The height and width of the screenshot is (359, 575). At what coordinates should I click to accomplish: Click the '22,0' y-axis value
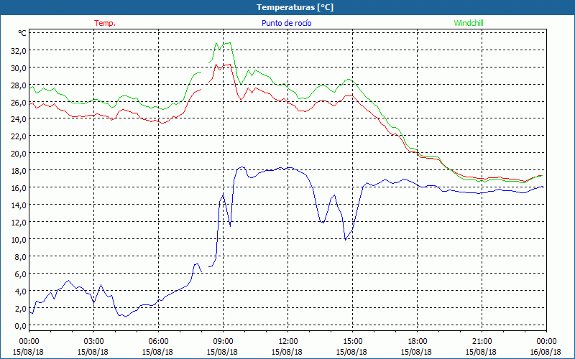coord(19,136)
